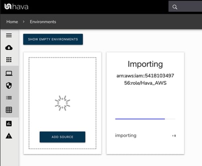Click the loading spinner in add-source card
The height and width of the screenshot is (166, 202).
(62, 103)
